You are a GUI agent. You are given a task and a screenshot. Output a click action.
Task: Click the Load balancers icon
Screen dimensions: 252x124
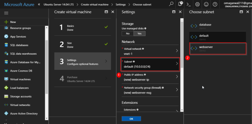pos(6,88)
